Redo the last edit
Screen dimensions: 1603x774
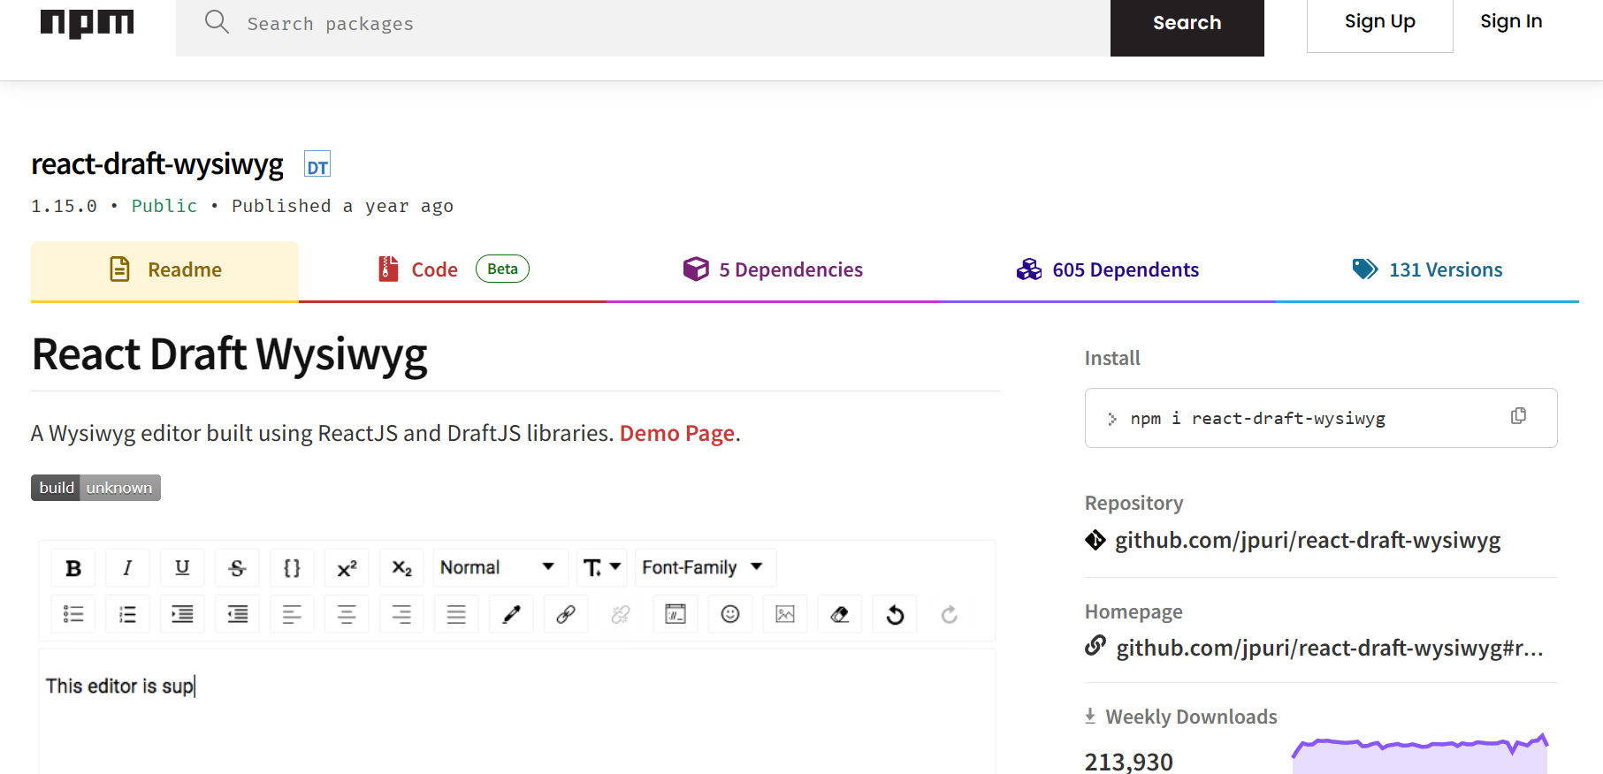950,614
